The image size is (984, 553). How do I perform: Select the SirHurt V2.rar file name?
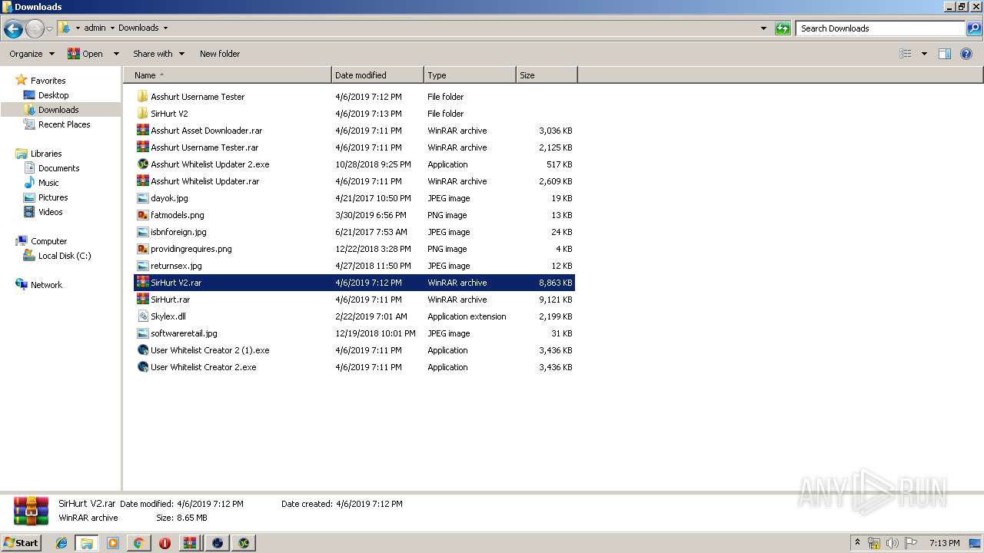coord(176,283)
